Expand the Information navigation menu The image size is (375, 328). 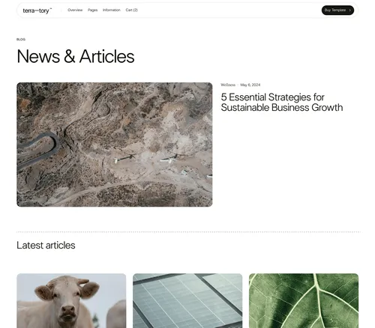[x=112, y=10]
